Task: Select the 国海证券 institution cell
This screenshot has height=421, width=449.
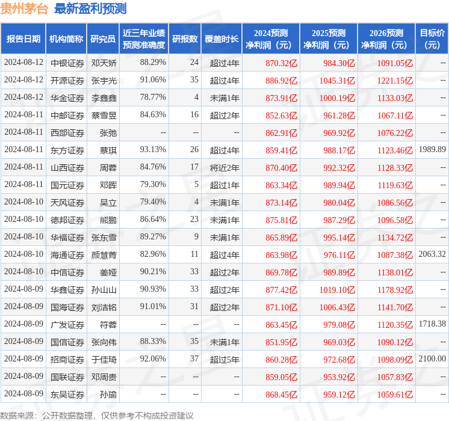Action: click(67, 308)
